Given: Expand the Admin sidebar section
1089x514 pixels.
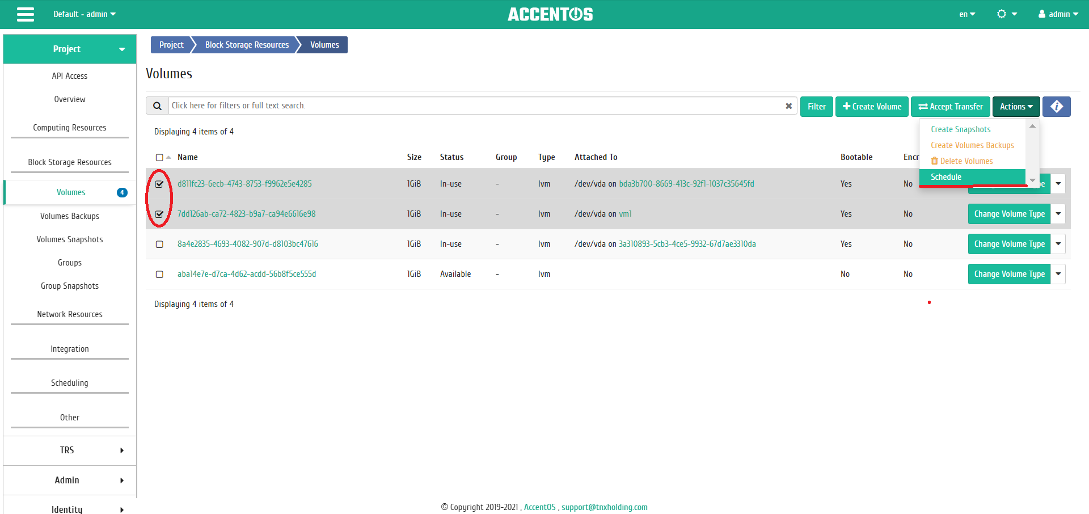Looking at the screenshot, I should 70,481.
